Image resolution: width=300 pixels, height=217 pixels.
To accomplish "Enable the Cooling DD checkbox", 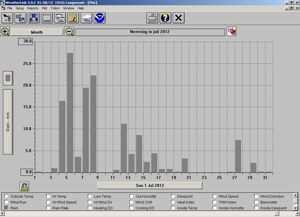I will click(x=131, y=208).
